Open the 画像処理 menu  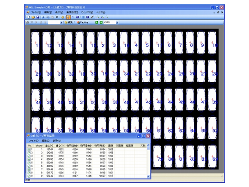point(72,12)
